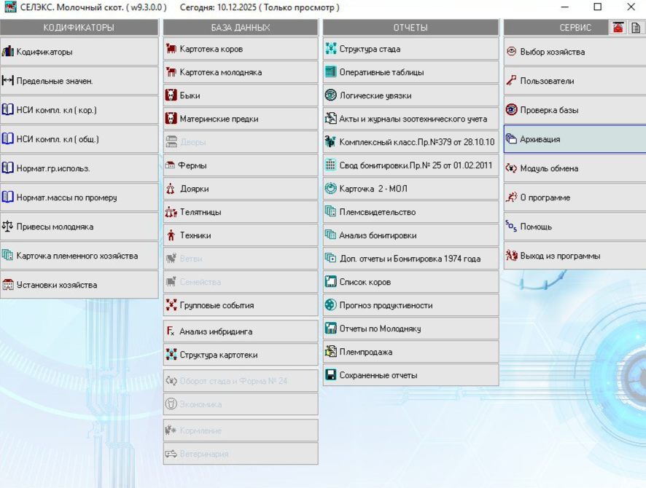Open Картотека молодняка
This screenshot has height=488, width=646.
tap(241, 72)
